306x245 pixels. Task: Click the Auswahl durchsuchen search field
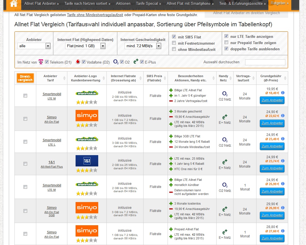point(265,62)
